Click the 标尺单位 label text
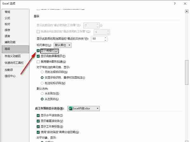The height and width of the screenshot is (142, 190). click(x=44, y=45)
